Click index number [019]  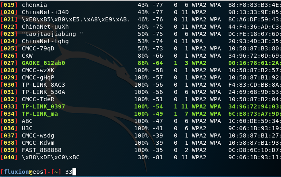point(9,5)
